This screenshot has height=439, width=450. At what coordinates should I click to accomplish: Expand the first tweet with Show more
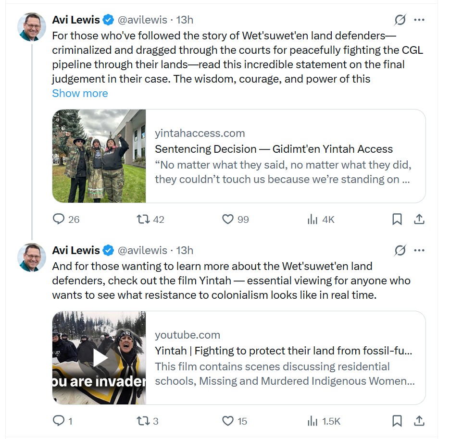click(80, 93)
